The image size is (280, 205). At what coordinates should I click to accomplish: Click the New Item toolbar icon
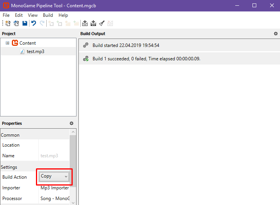(x=51, y=23)
